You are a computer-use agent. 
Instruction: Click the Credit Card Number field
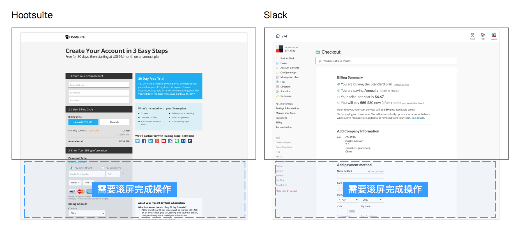click(86, 174)
